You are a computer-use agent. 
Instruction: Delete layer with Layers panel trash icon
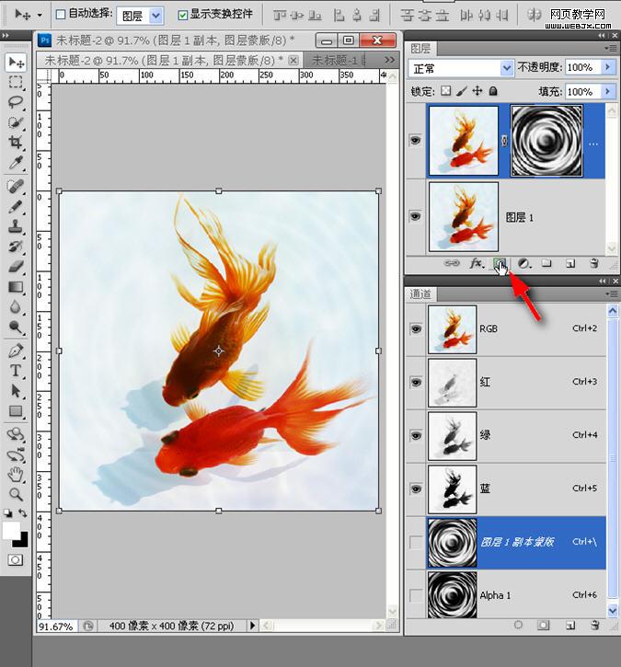(594, 263)
